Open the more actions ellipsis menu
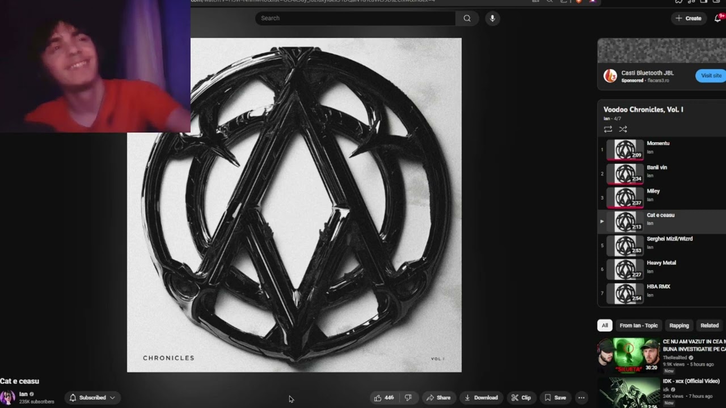Image resolution: width=726 pixels, height=408 pixels. coord(581,398)
